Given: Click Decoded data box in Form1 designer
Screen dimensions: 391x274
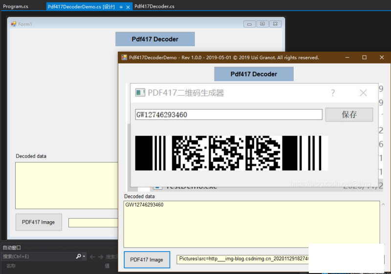Looking at the screenshot, I should click(x=66, y=186).
